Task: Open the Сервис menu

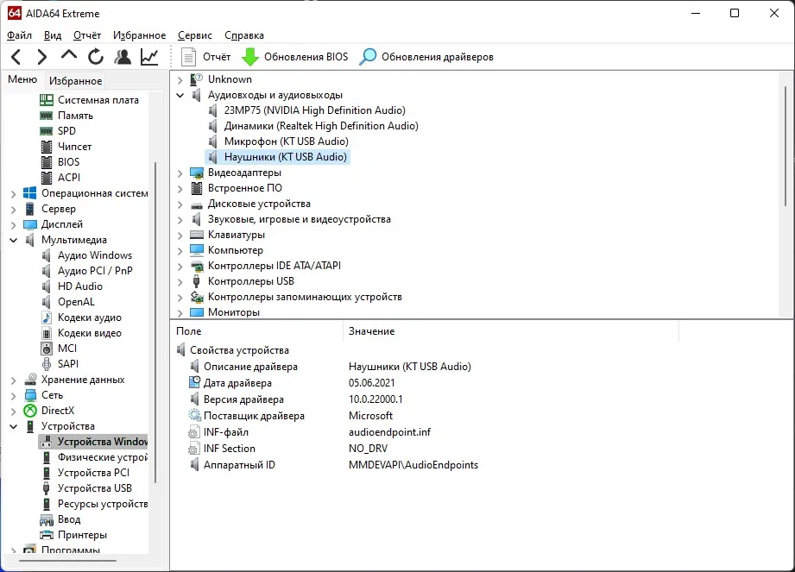Action: coord(195,35)
